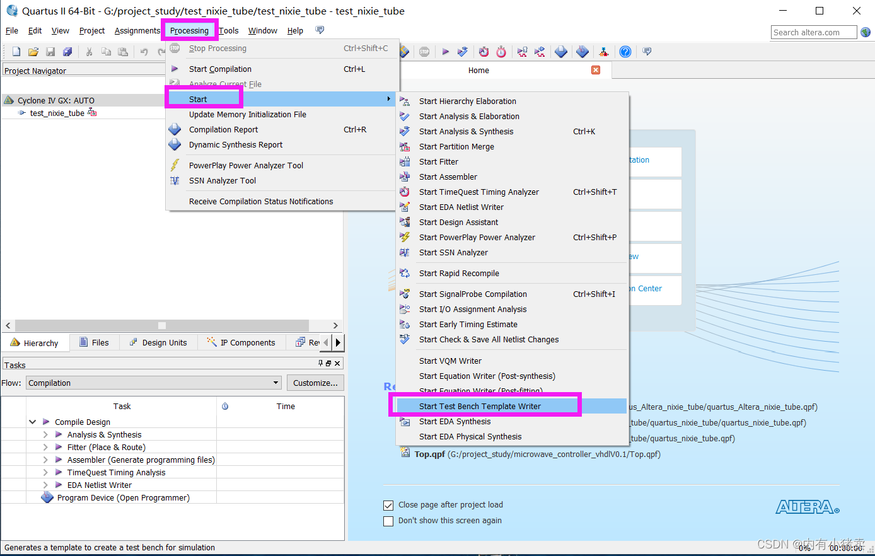Open the Tools menu
The height and width of the screenshot is (556, 875).
(x=228, y=30)
